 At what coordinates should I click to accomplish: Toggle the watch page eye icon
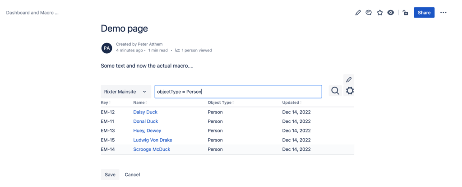(x=391, y=13)
